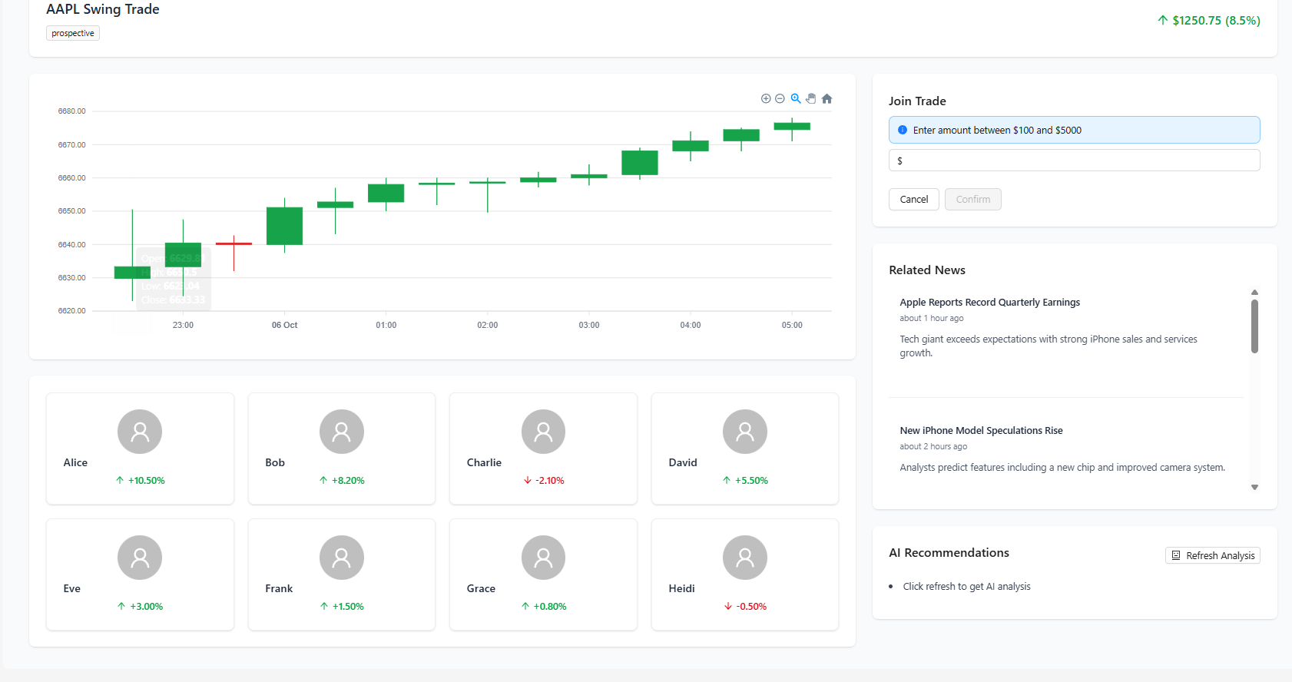Reset chart zoom with home icon
This screenshot has height=682, width=1292.
pyautogui.click(x=827, y=98)
